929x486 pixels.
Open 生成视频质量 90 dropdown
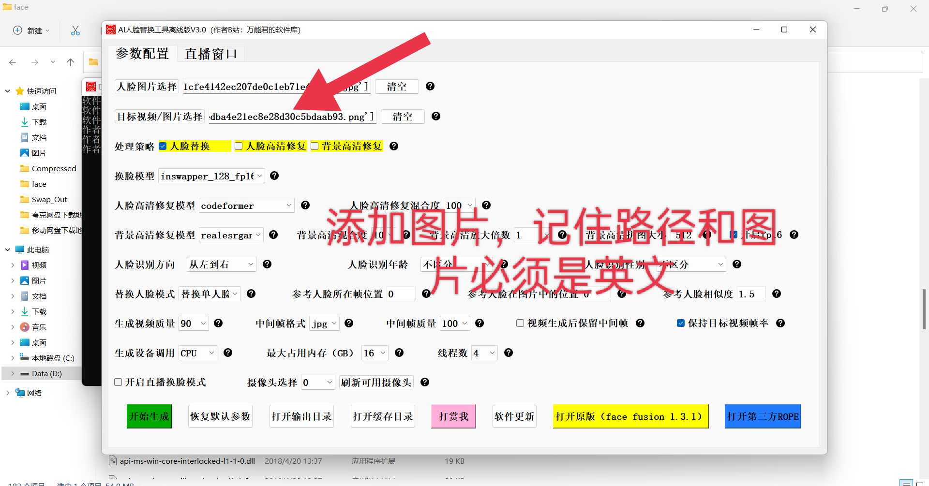194,324
